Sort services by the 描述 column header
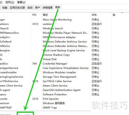The height and width of the screenshot is (115, 129). [x=45, y=15]
